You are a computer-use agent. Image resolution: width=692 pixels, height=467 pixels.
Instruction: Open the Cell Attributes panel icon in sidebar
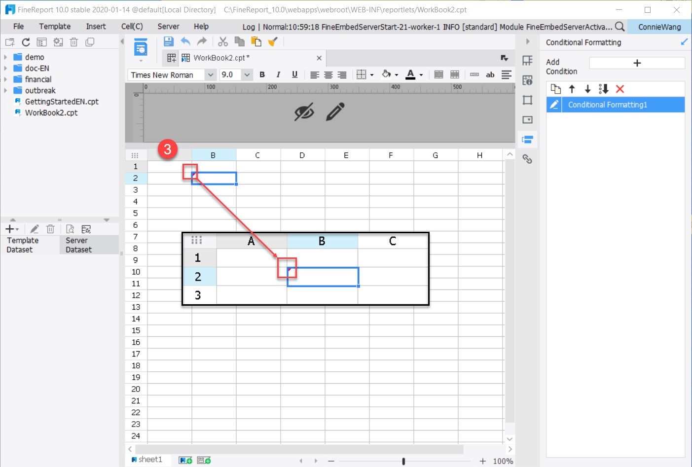point(527,80)
